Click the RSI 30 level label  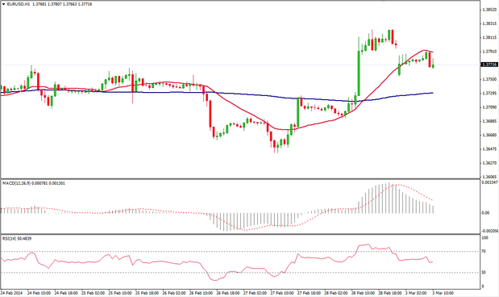pos(484,273)
